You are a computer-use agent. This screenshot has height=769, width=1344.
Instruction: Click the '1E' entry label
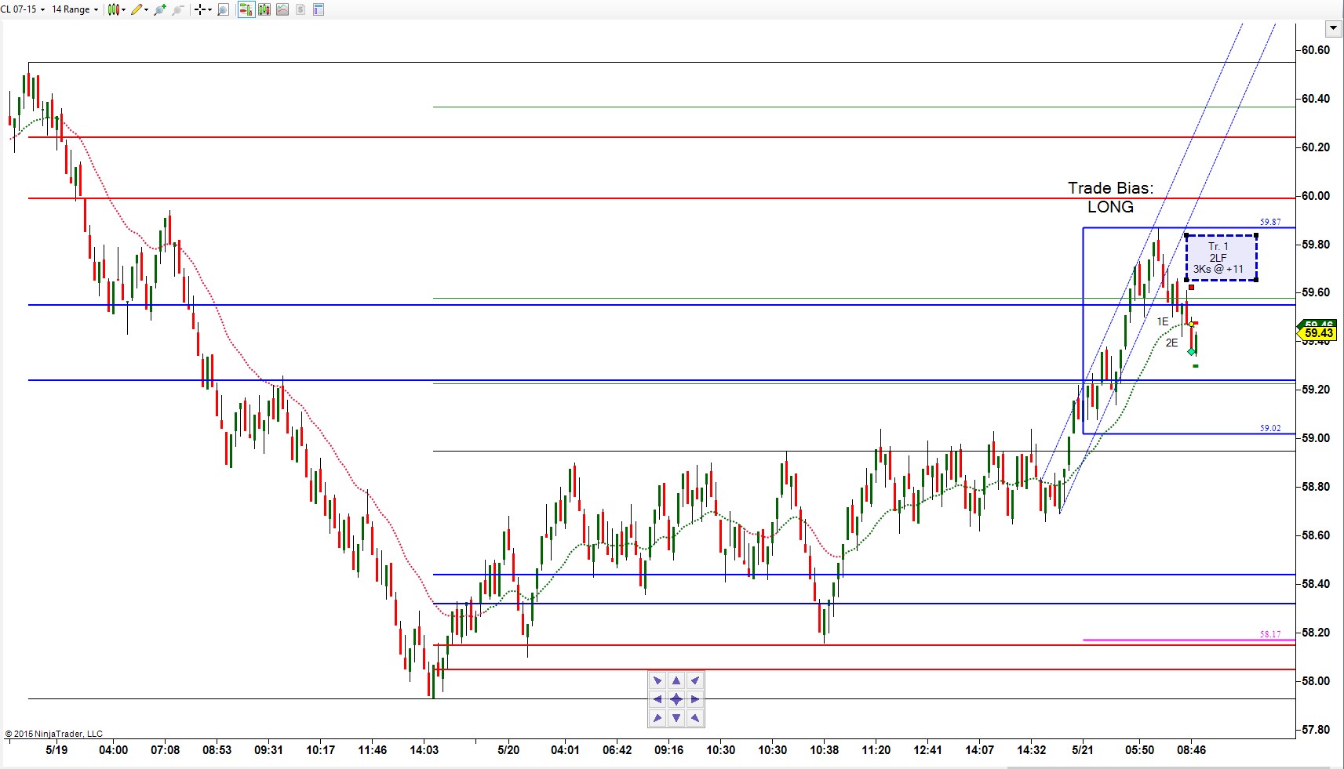[x=1163, y=321]
